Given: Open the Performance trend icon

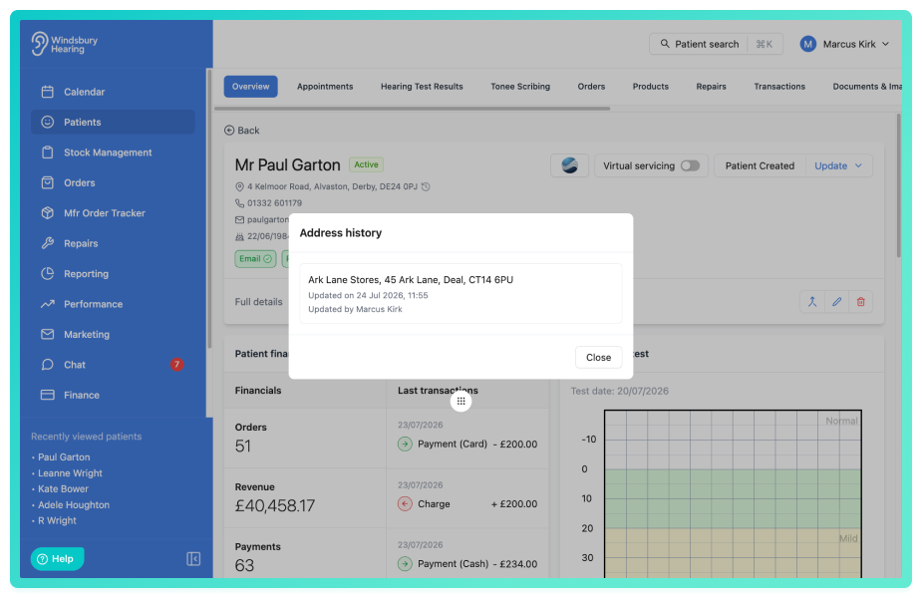Looking at the screenshot, I should point(48,304).
